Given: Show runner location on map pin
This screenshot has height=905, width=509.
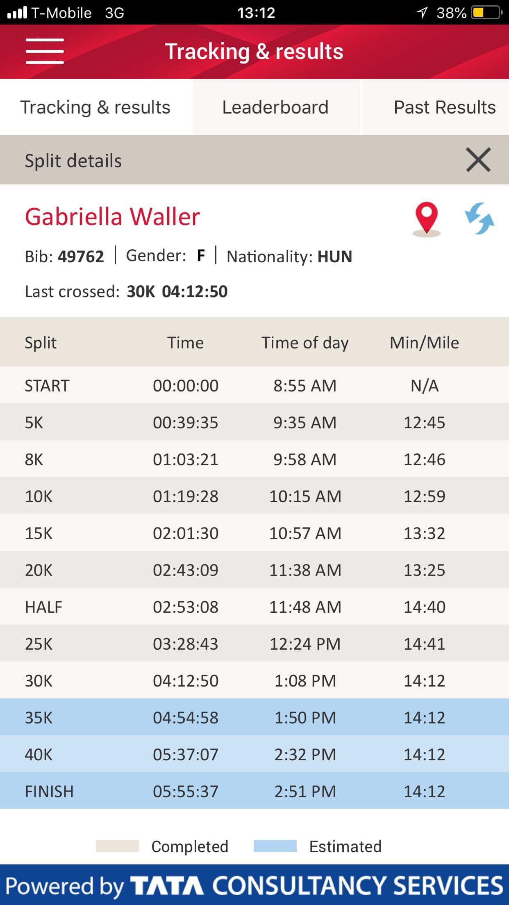Looking at the screenshot, I should click(x=426, y=218).
